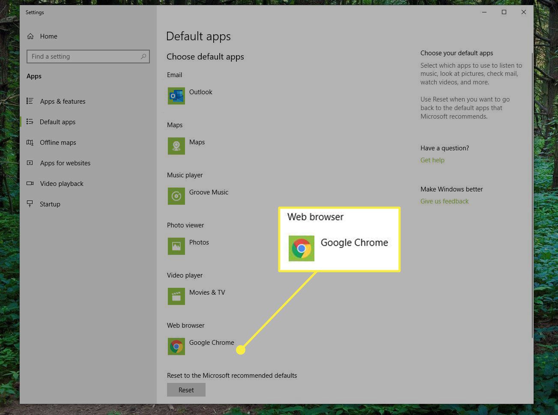Click the Default apps sidebar icon
This screenshot has height=415, width=558.
pos(30,122)
